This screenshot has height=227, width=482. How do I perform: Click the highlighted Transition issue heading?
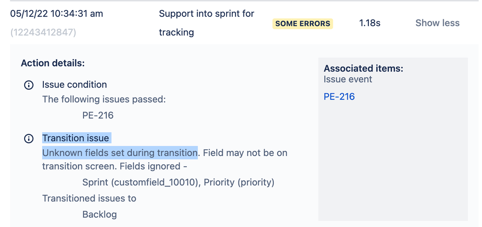point(76,138)
